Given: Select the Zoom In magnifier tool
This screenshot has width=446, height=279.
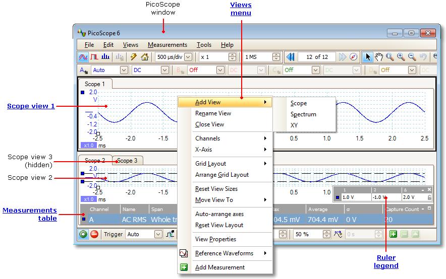Looking at the screenshot, I should click(401, 57).
